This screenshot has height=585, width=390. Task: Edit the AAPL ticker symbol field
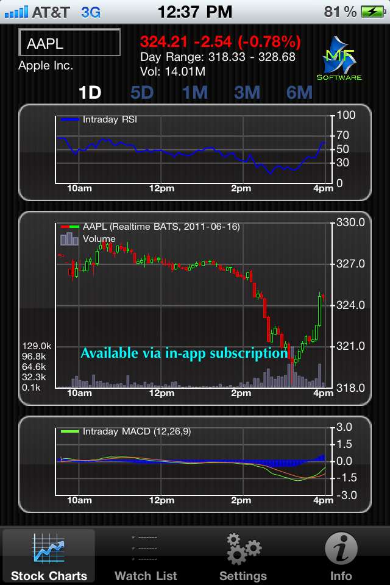[69, 43]
